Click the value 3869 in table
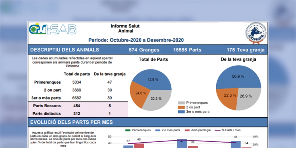 [77, 90]
